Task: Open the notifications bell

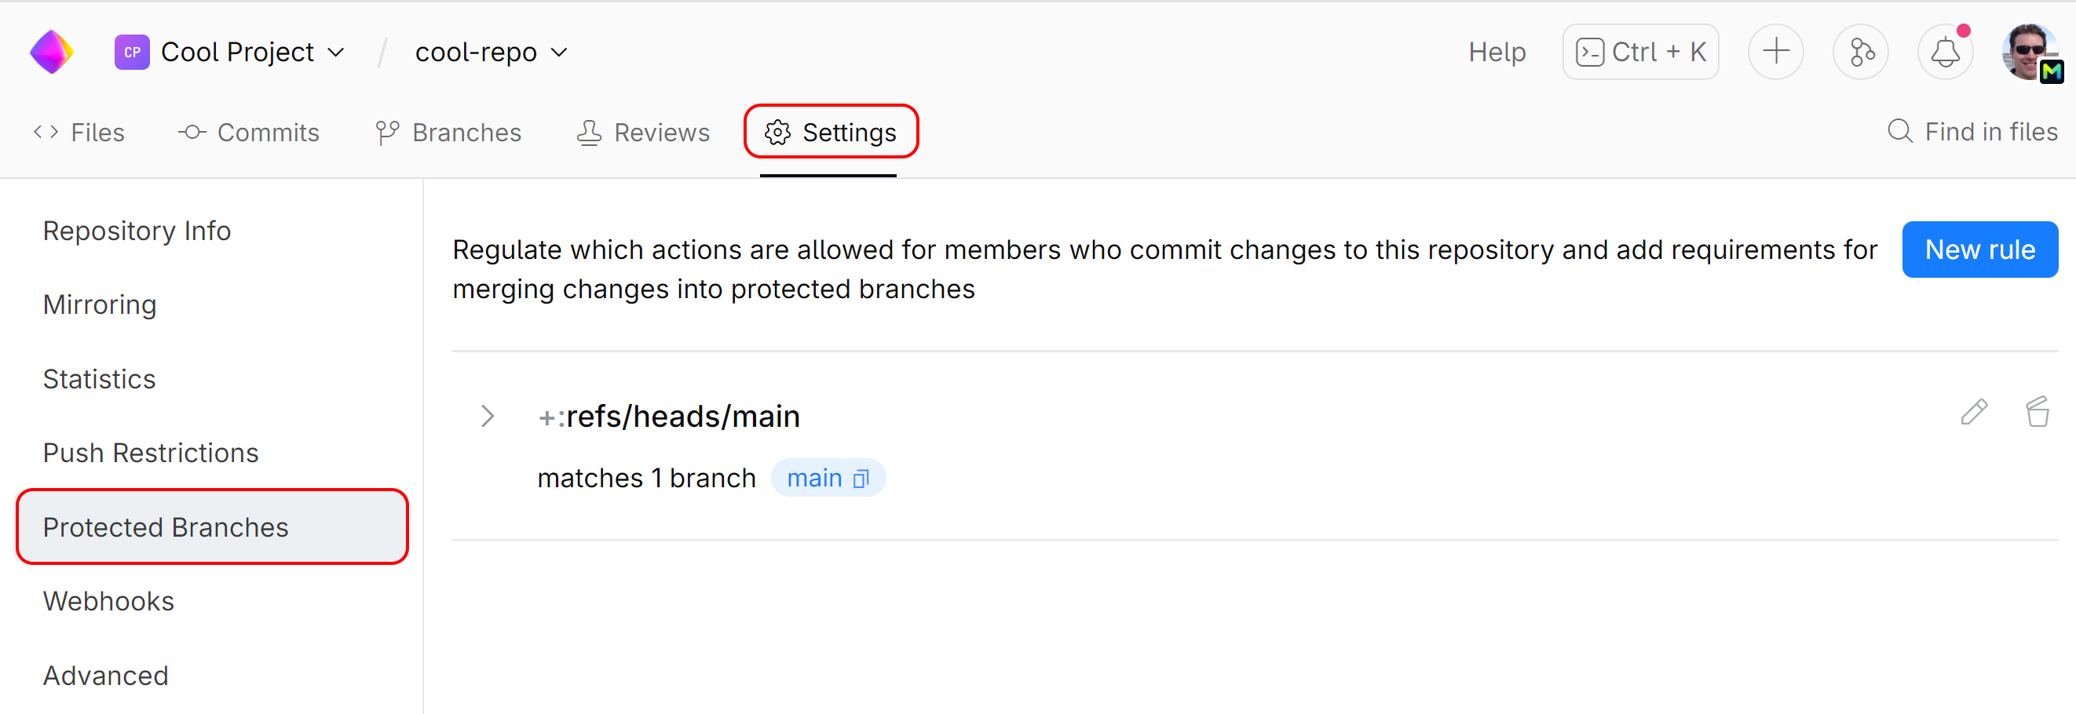Action: (1945, 52)
